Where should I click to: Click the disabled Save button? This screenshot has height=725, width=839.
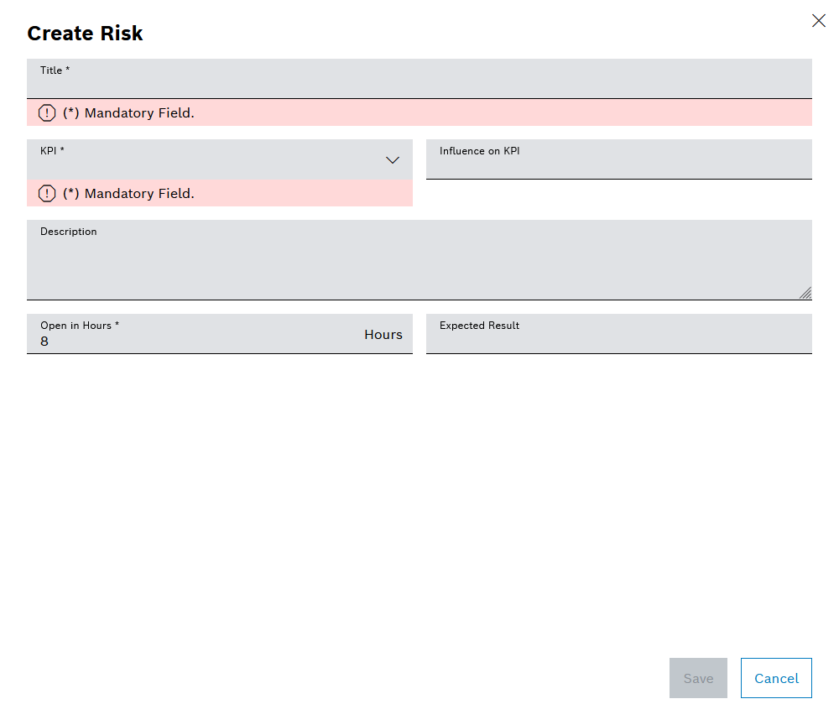pos(698,678)
